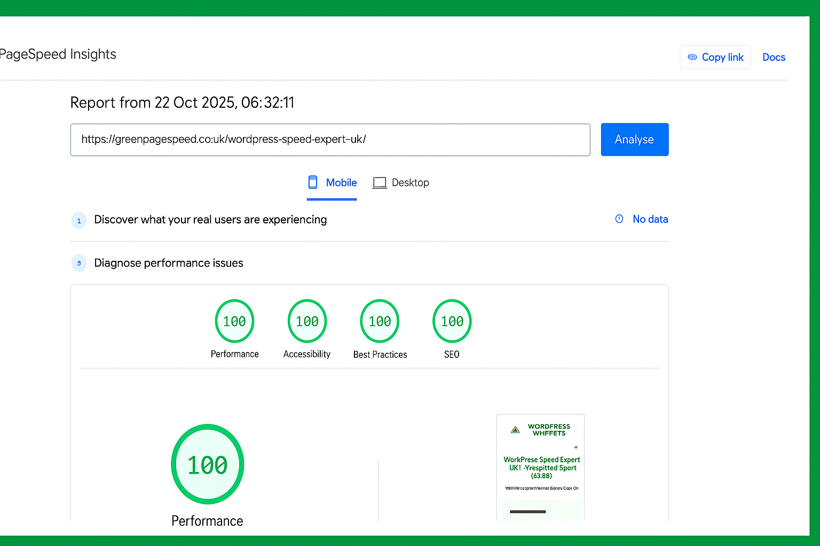Click the No data link
Image resolution: width=820 pixels, height=546 pixels.
pos(650,219)
